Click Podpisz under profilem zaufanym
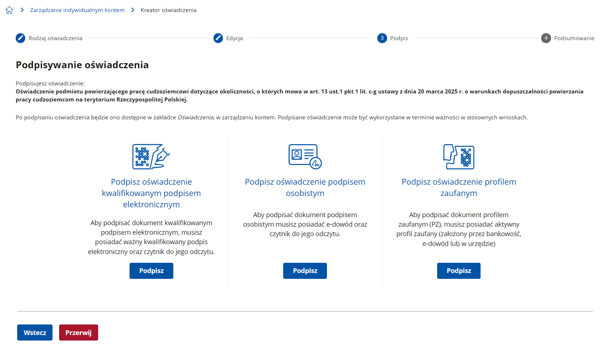The image size is (605, 346). coord(459,271)
